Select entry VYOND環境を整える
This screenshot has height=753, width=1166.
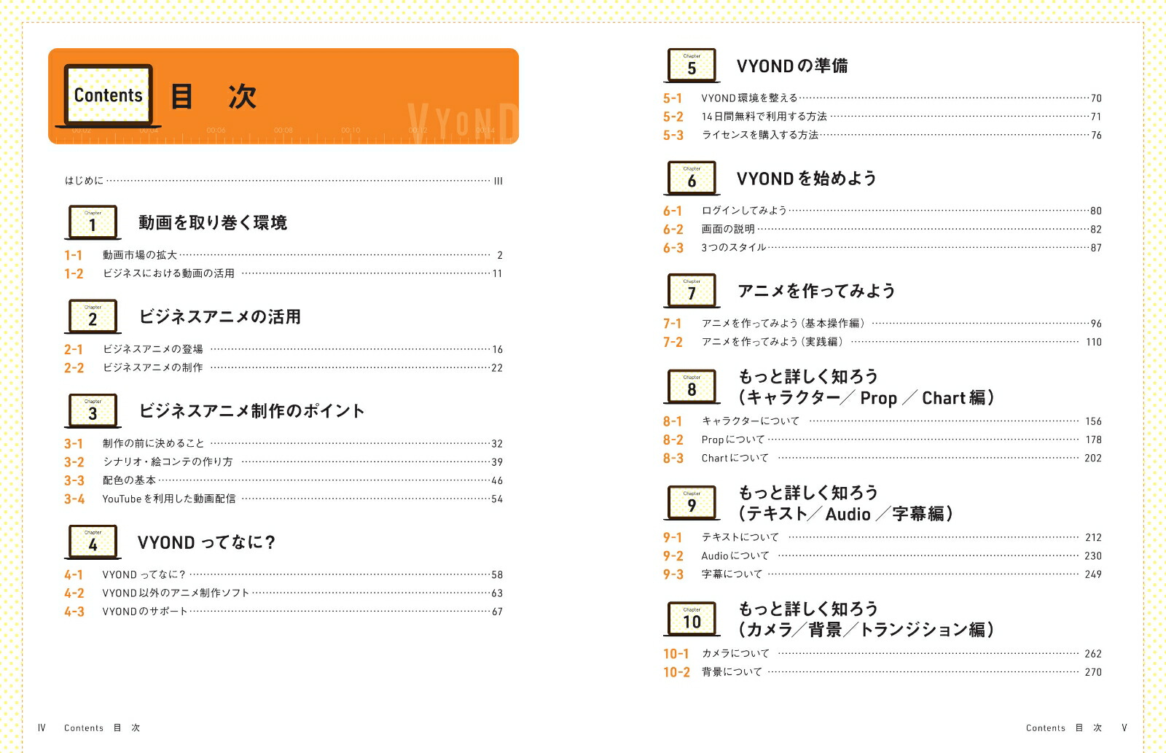[x=749, y=98]
